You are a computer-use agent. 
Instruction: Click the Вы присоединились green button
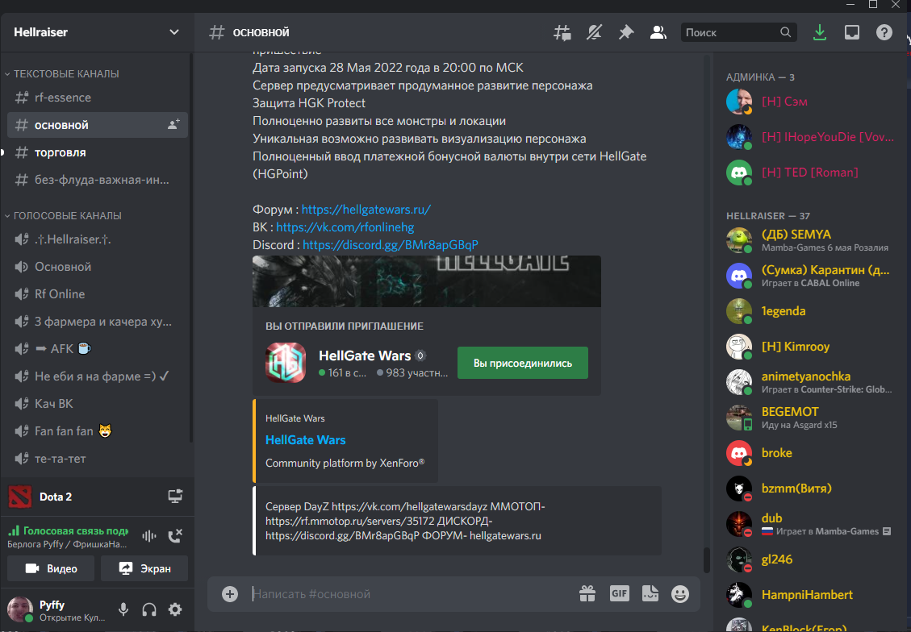pos(523,363)
